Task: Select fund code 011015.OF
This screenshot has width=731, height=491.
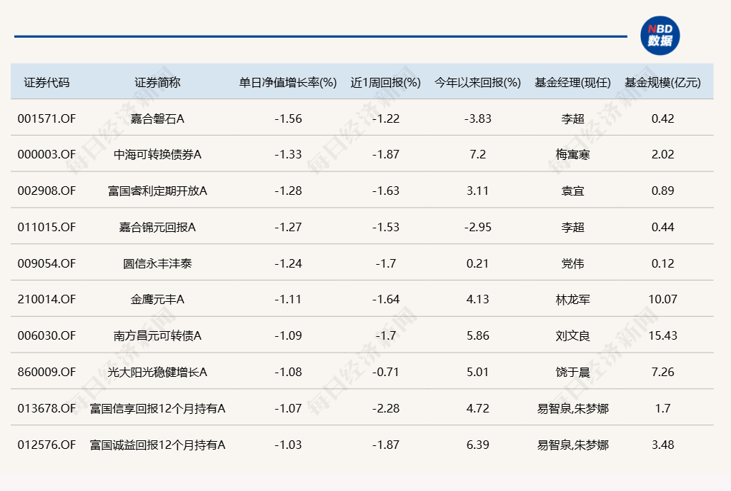Action: pyautogui.click(x=46, y=227)
